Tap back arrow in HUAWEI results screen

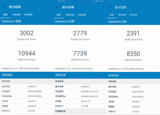tap(58, 7)
